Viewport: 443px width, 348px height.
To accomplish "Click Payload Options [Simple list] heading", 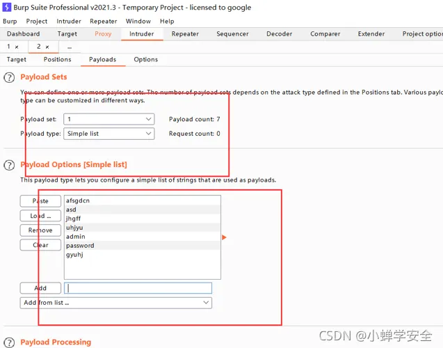I will tap(74, 164).
